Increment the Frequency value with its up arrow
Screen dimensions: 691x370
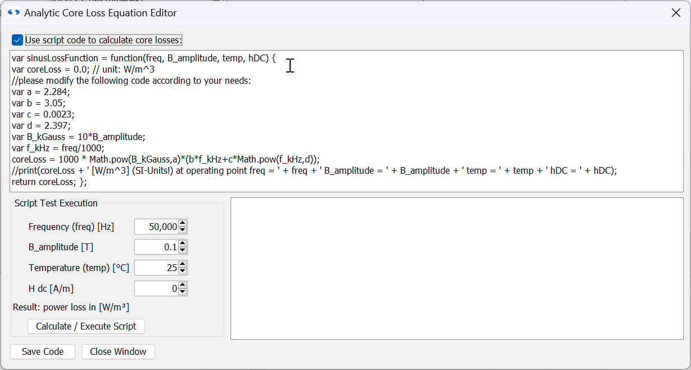coord(183,224)
